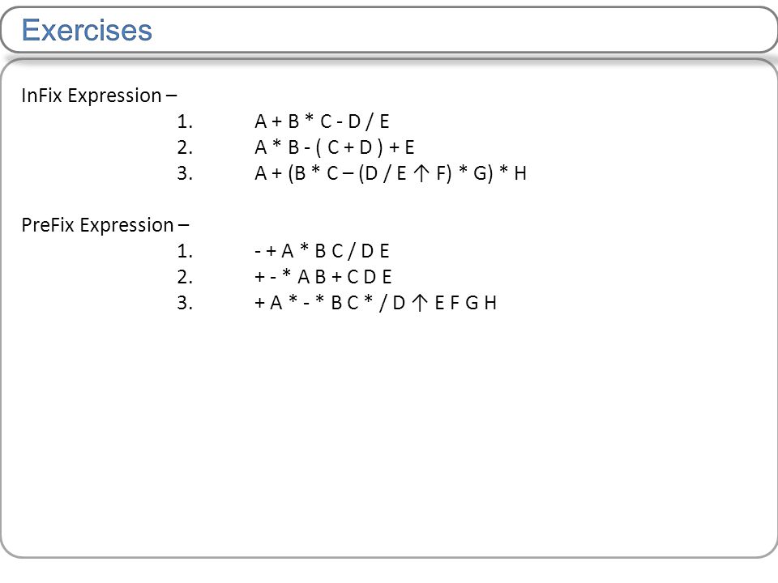Click the third prefix expression ending in E F G H
The image size is (778, 583).
[375, 302]
